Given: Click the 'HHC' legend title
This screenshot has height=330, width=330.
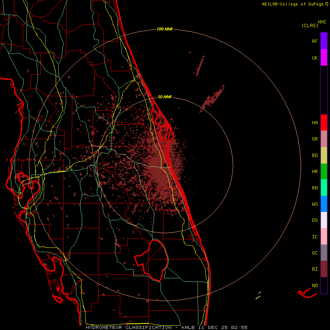Looking at the screenshot, I should (x=322, y=22).
